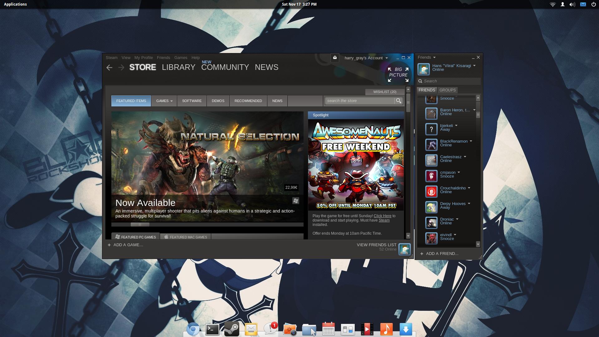Image resolution: width=599 pixels, height=337 pixels.
Task: Click View Friends List
Action: coord(377,245)
